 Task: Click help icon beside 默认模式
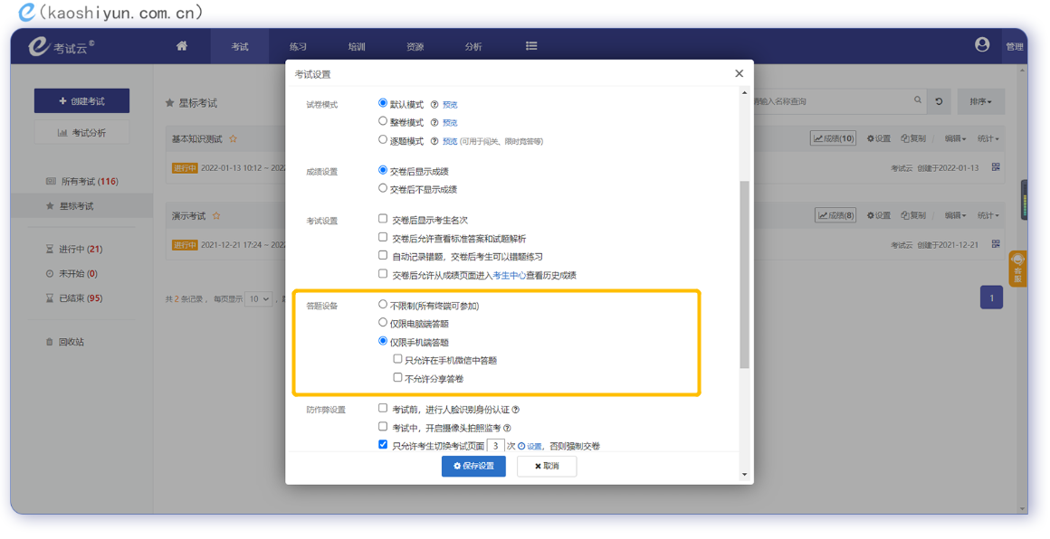434,105
